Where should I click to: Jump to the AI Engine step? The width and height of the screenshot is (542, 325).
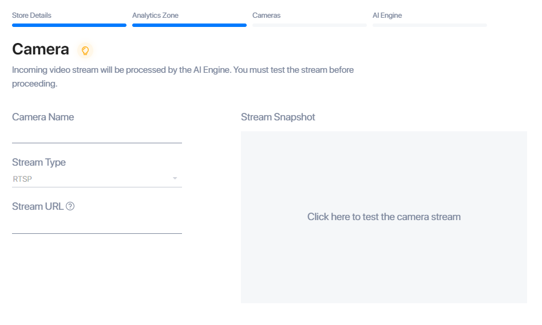click(x=387, y=15)
